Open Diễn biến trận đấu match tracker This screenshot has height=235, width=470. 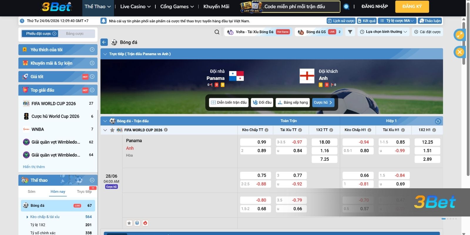(229, 103)
